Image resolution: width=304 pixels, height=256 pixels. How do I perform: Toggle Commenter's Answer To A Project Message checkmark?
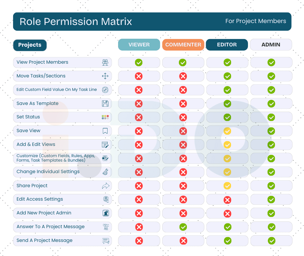tap(183, 227)
